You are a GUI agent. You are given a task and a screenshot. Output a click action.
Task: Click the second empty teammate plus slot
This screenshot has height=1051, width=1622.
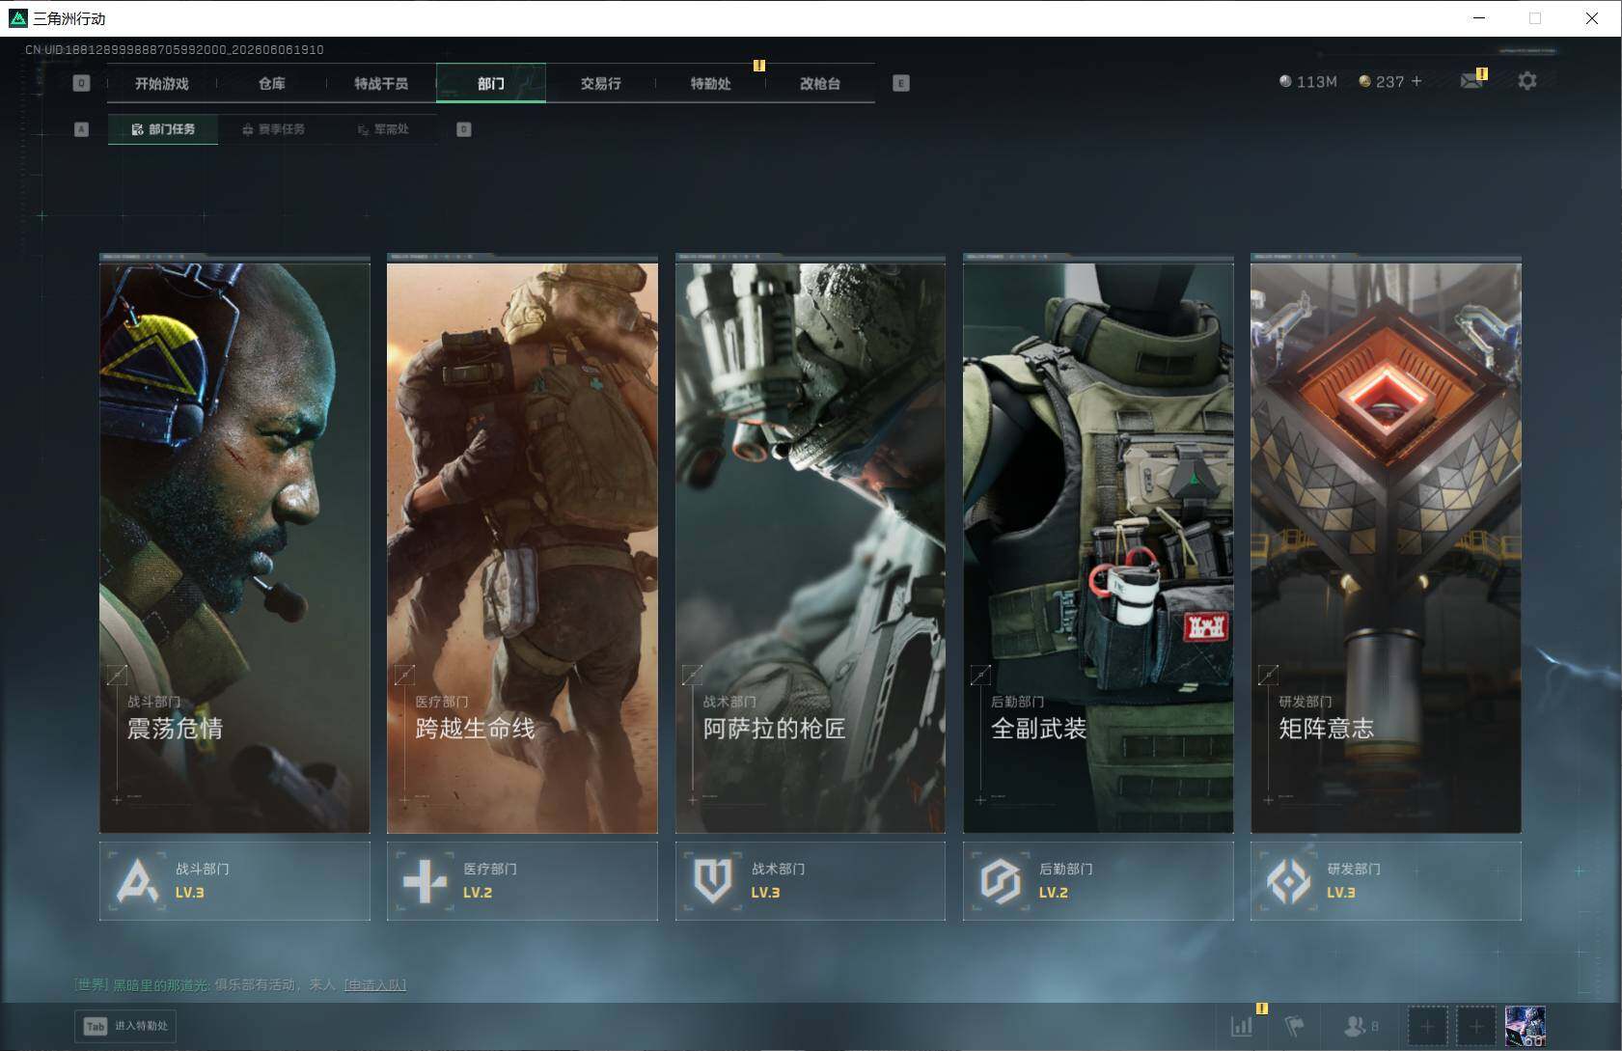click(x=1476, y=1026)
